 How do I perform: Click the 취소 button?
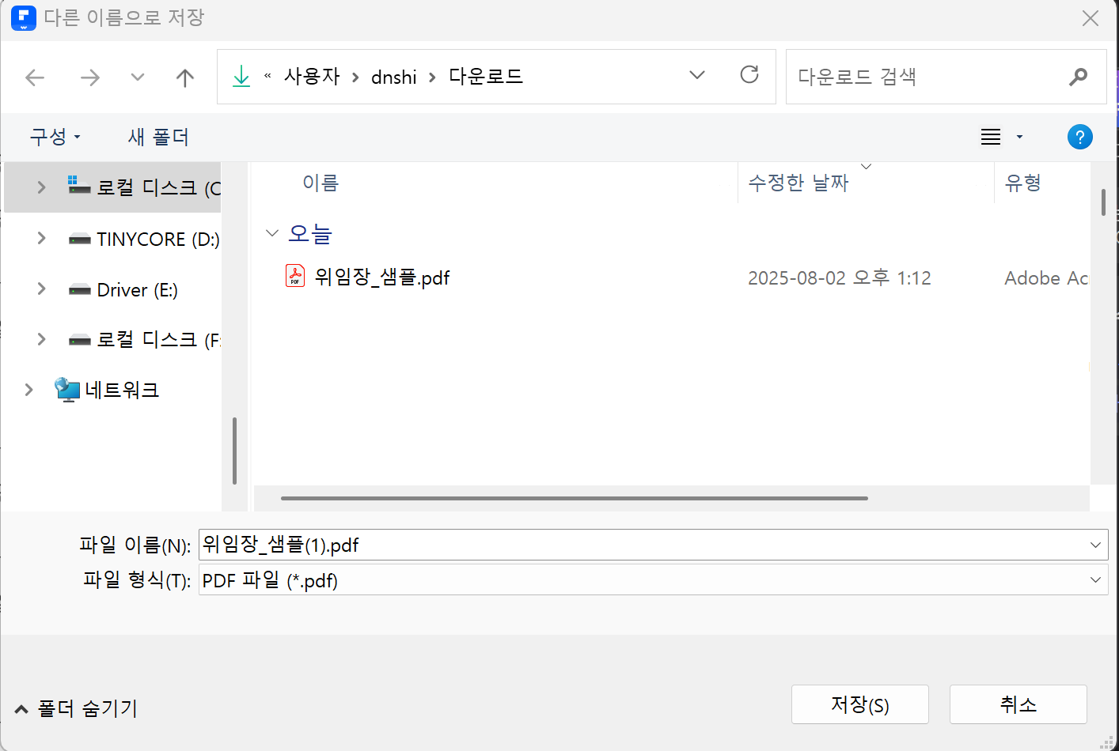click(1018, 704)
